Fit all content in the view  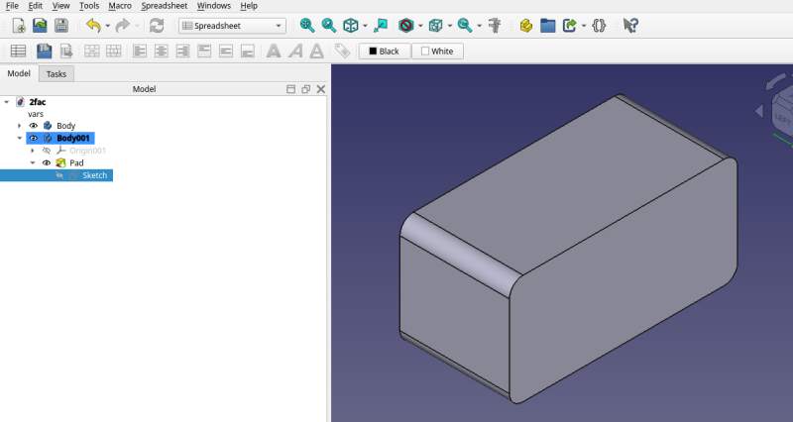307,26
